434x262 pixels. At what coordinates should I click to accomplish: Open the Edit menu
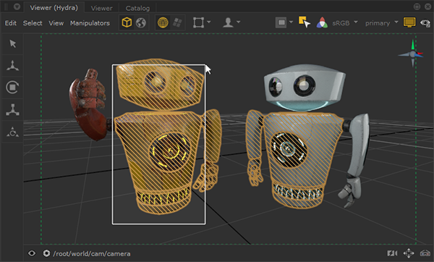(x=11, y=23)
